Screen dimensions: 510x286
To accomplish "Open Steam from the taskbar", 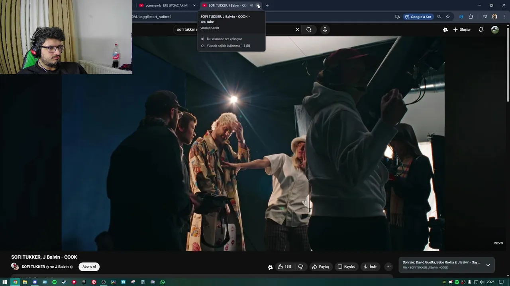I will tap(64, 282).
